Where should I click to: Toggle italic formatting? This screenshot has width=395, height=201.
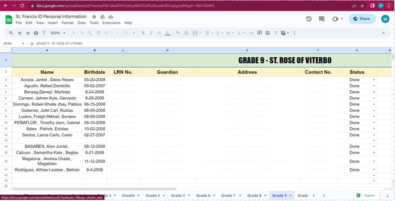(151, 33)
